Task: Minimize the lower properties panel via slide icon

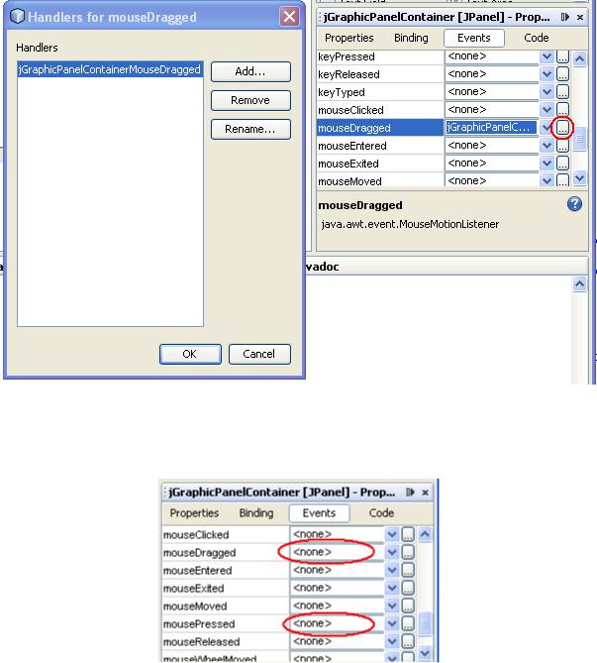Action: pyautogui.click(x=410, y=493)
